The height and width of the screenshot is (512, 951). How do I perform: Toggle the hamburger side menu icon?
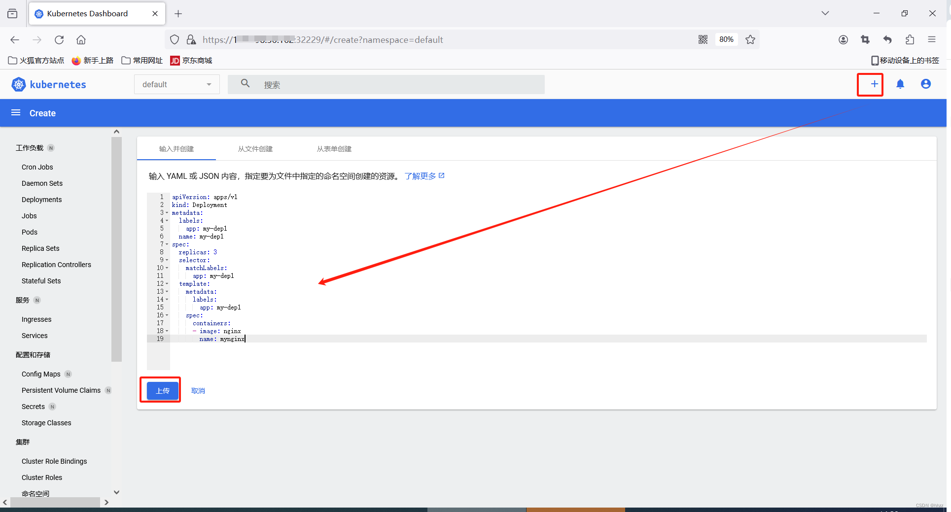pos(16,113)
